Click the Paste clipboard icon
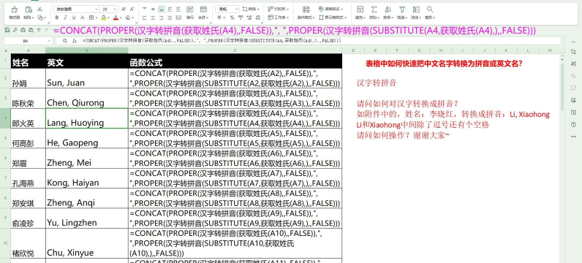The width and height of the screenshot is (582, 263). [29, 9]
